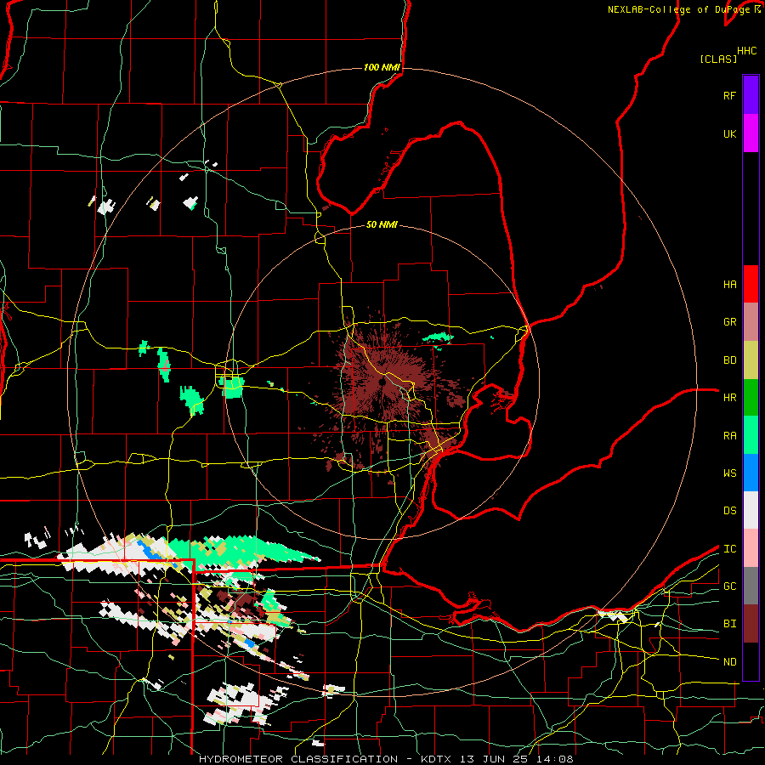Click the 'NEXLAB-College of DuPage' credit text

pos(678,9)
